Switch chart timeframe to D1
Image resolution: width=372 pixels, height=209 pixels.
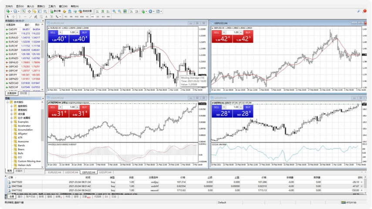(x=98, y=17)
